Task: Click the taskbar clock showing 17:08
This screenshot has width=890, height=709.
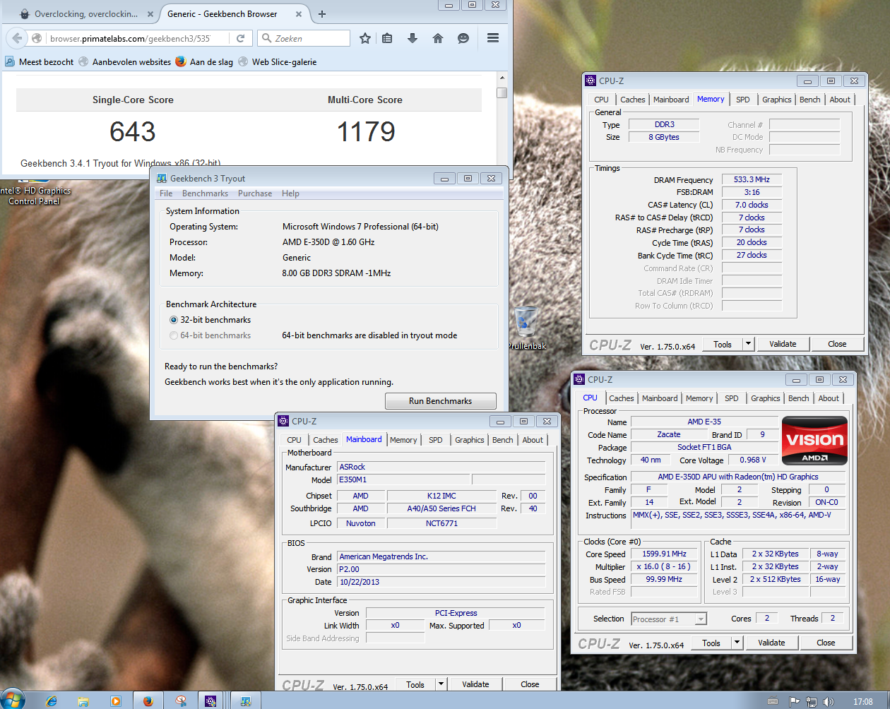Action: pos(863,701)
